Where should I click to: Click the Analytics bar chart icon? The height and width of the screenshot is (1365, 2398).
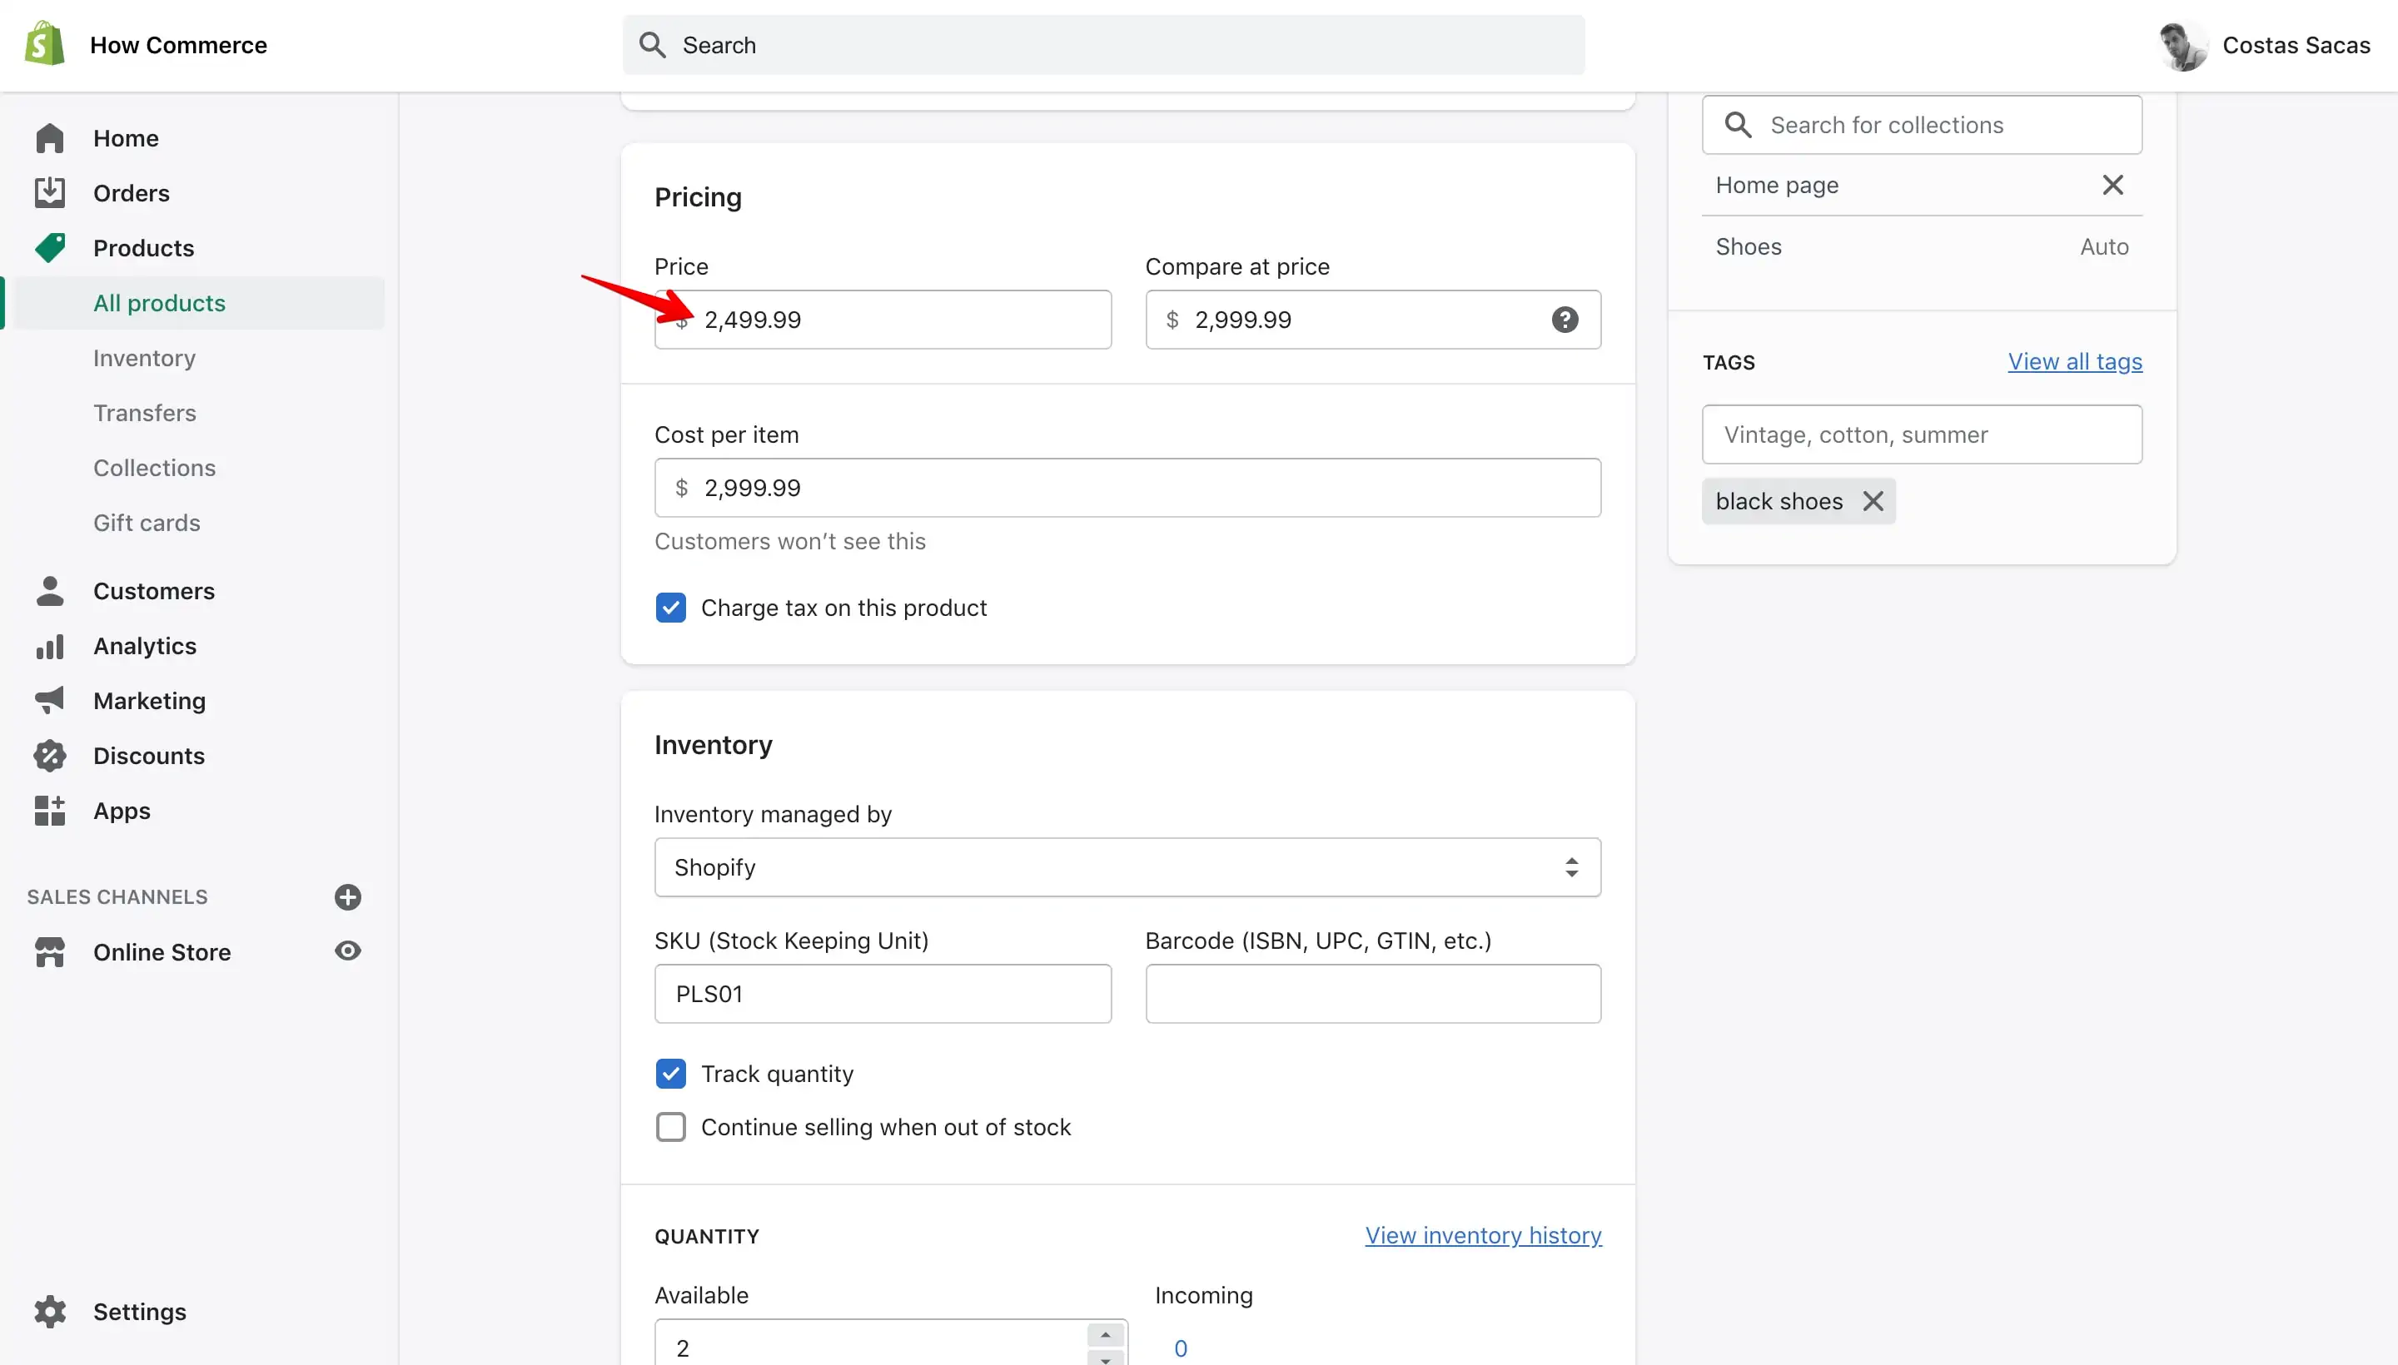[x=50, y=646]
